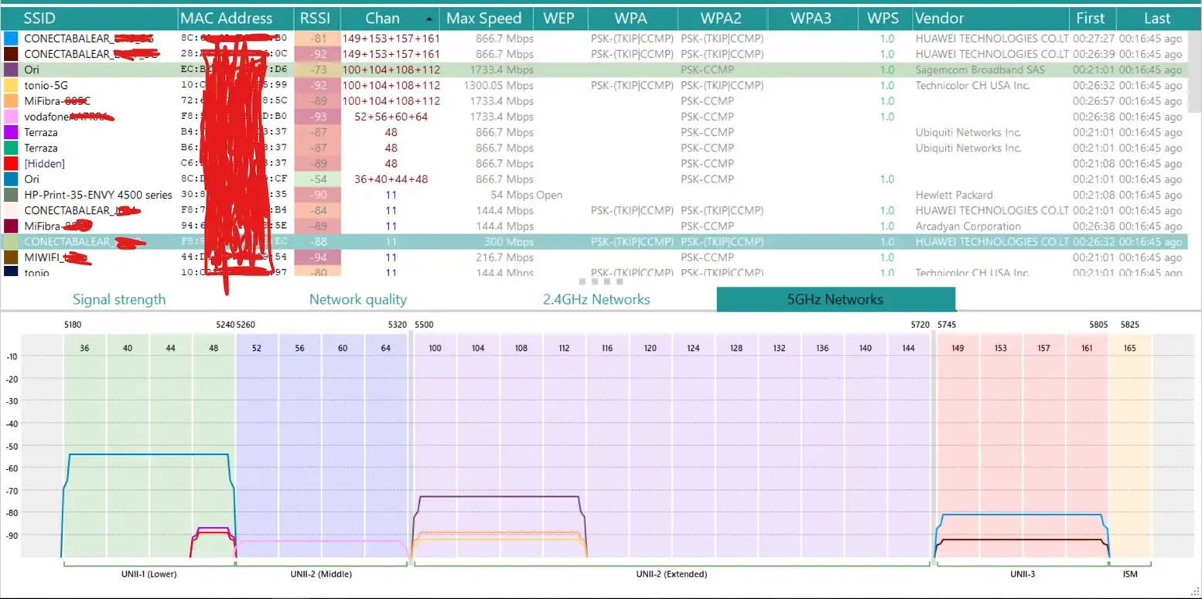The height and width of the screenshot is (599, 1202).
Task: Select the HP-Print-35-ENVY 4500 series row
Action: (593, 195)
